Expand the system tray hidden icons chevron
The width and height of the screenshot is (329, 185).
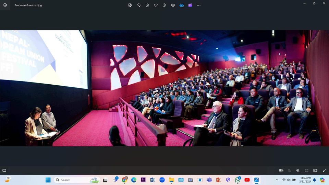(277, 180)
